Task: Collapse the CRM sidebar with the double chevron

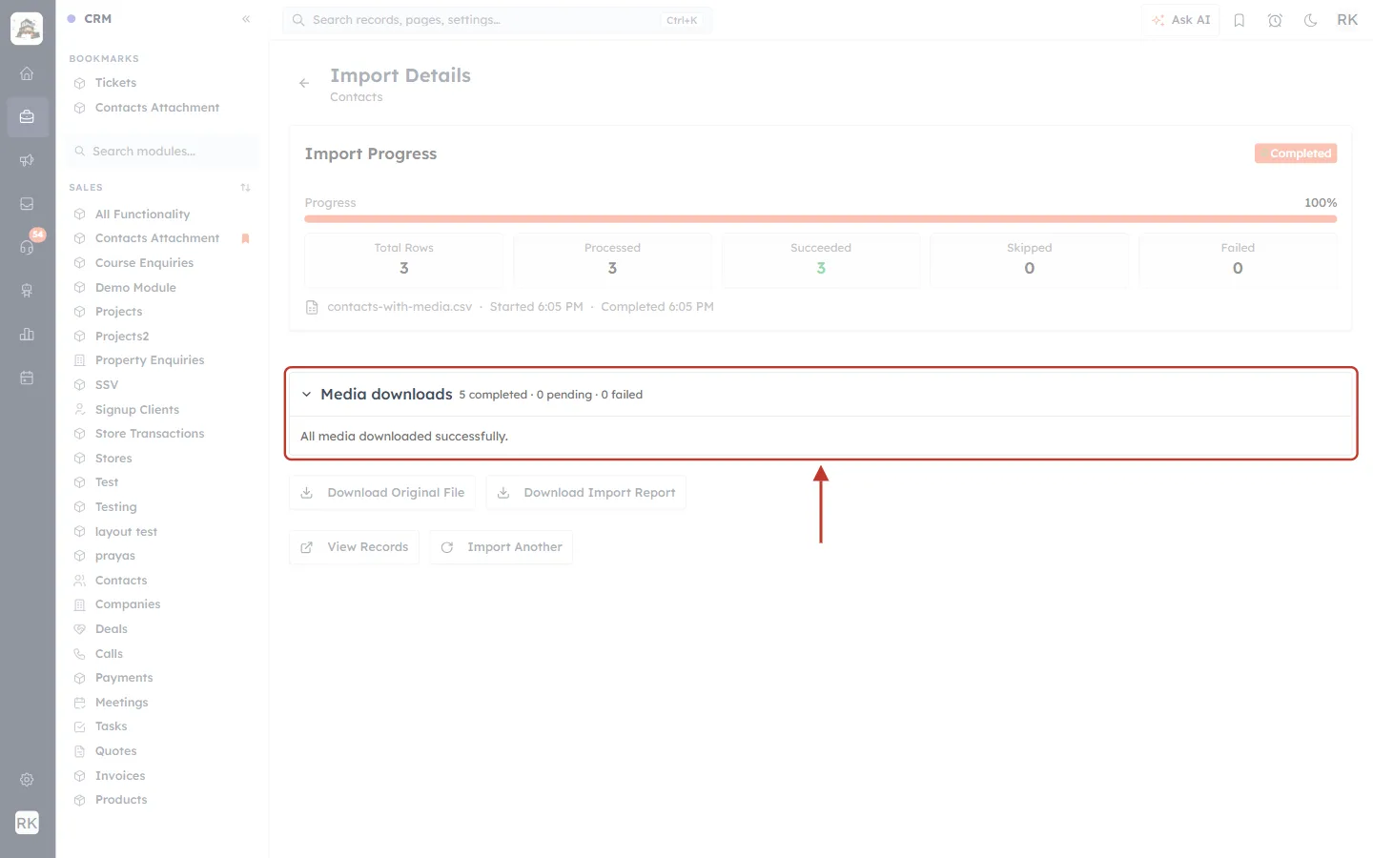Action: (246, 19)
